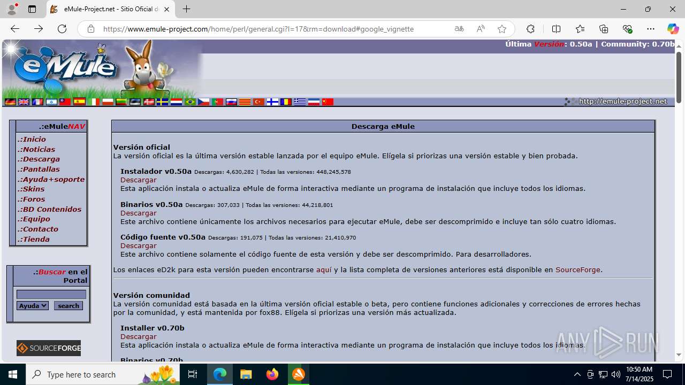Download Código fuente v0.50a via Descargar
Screen dimensions: 685x385
[139, 245]
